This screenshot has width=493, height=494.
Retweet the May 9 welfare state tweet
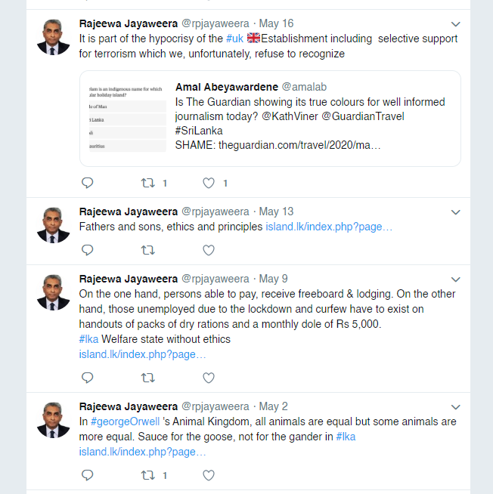[x=147, y=378]
